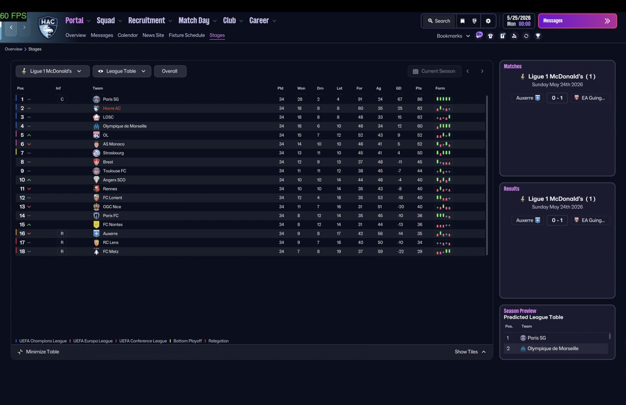Collapse tiles with Show Tiles toggle
The image size is (626, 405).
470,352
